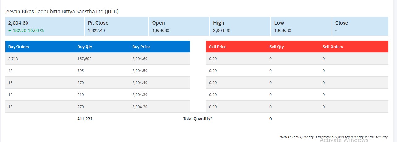Click the 411,222 total buy quantity
The height and width of the screenshot is (142, 397).
(85, 119)
